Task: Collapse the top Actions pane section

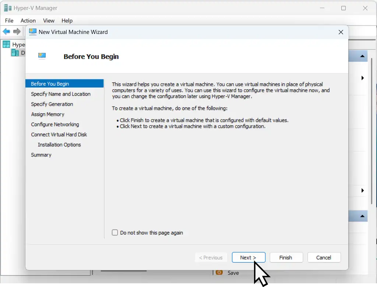Action: tap(362, 56)
